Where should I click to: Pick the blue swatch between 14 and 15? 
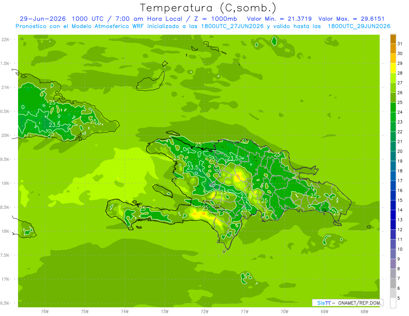point(393,205)
